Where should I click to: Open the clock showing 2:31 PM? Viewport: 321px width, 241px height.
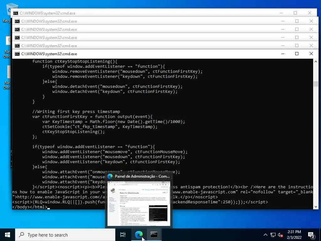[x=294, y=232]
